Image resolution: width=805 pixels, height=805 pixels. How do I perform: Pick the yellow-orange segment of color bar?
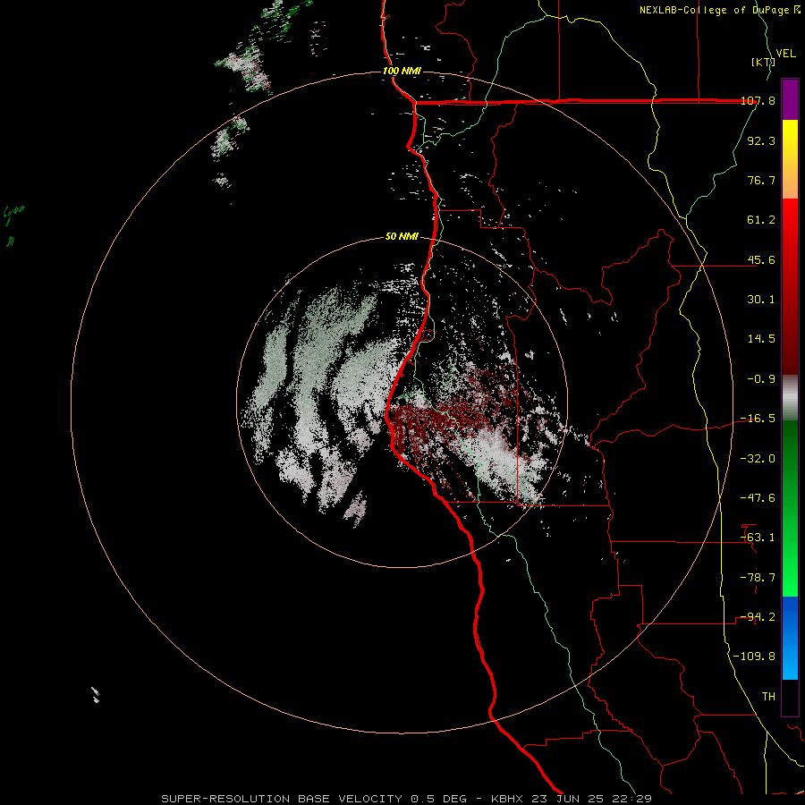coord(790,159)
